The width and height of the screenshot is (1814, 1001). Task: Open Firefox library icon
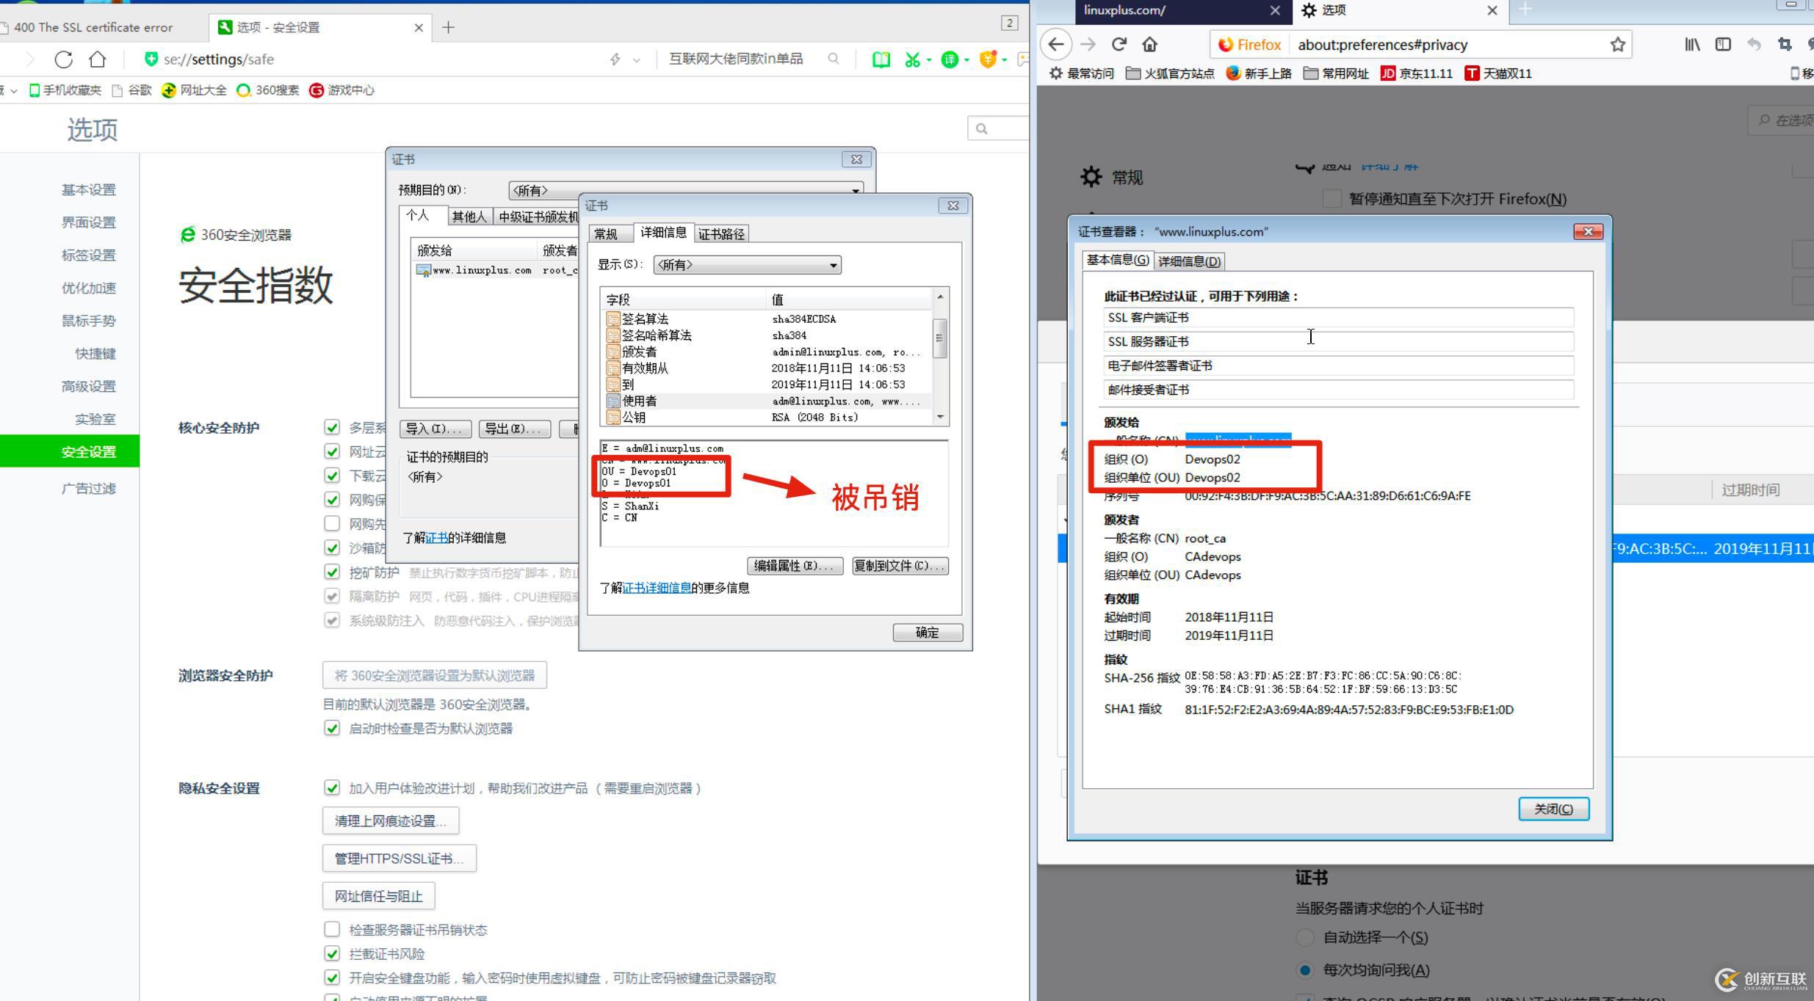1692,45
